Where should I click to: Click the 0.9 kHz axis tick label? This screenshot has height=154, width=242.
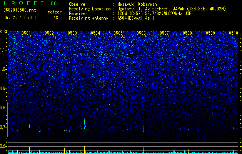3,89
